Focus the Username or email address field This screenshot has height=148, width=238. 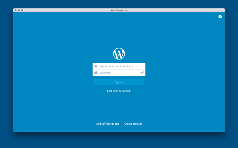119,66
